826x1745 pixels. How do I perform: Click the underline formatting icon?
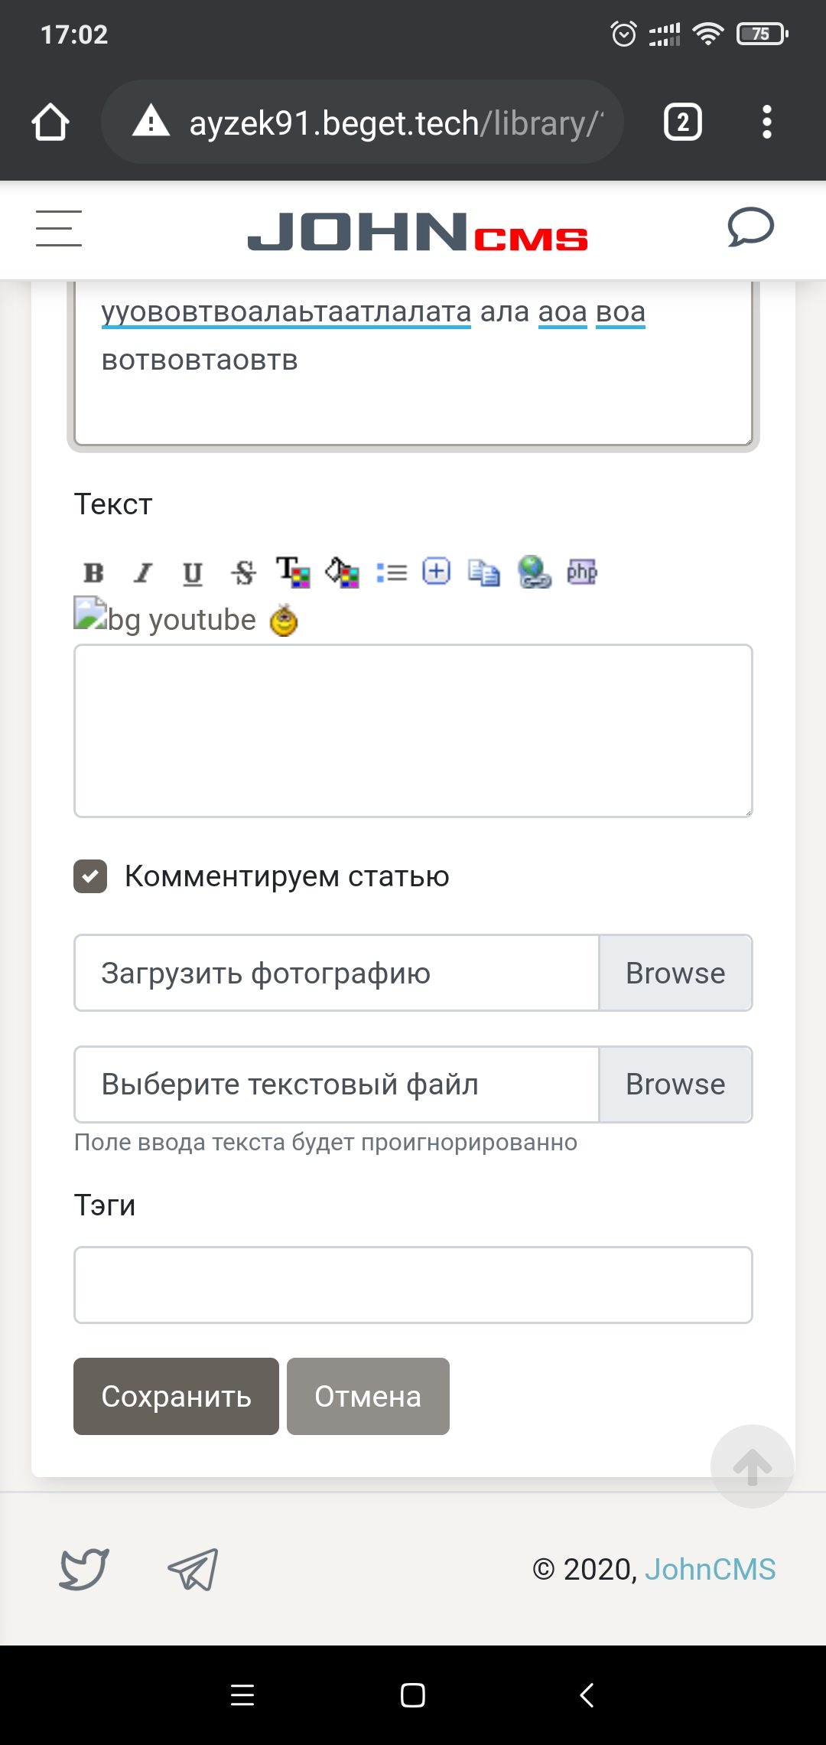(193, 572)
